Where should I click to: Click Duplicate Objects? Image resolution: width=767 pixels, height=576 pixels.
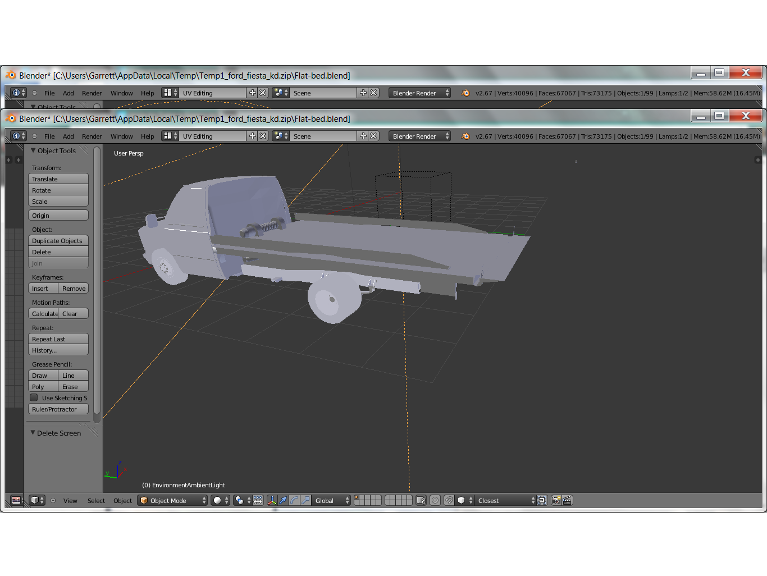(x=58, y=241)
